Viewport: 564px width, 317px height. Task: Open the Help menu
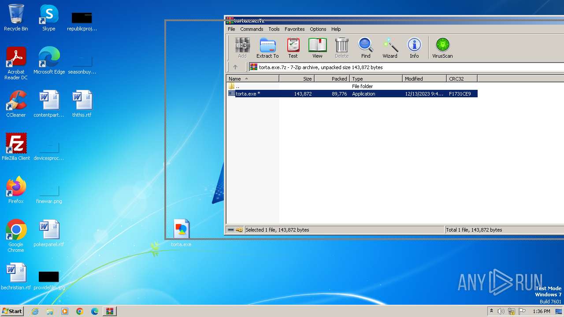(x=336, y=29)
